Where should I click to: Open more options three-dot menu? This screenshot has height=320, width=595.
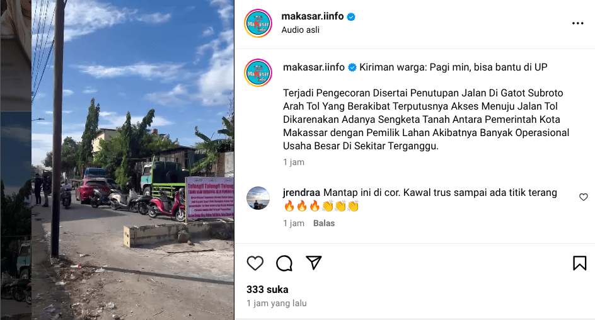(577, 23)
